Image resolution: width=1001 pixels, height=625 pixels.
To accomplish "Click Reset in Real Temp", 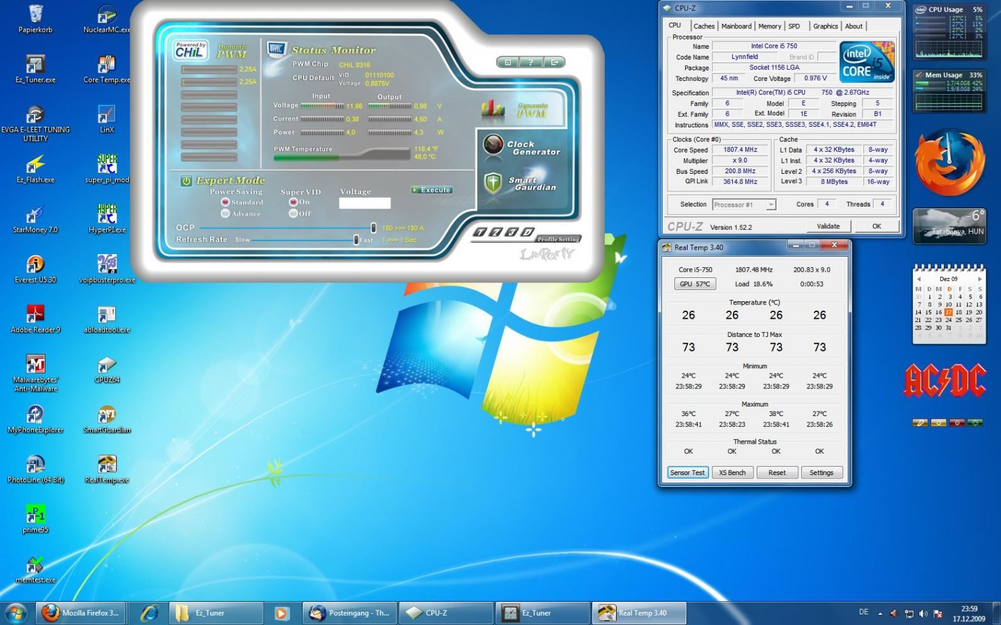I will pos(777,473).
